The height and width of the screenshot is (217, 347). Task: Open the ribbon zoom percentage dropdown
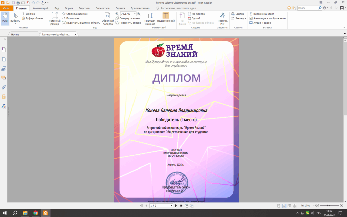(x=135, y=14)
